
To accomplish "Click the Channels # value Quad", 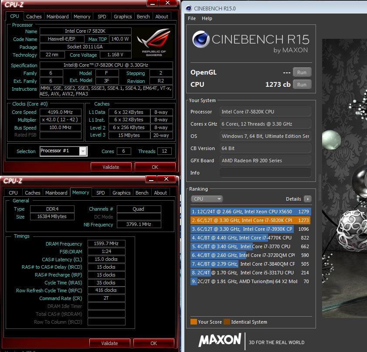I will tap(139, 209).
